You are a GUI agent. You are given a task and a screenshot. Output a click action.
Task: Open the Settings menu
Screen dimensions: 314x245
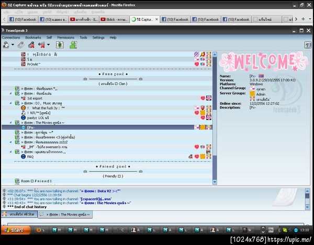(98, 38)
